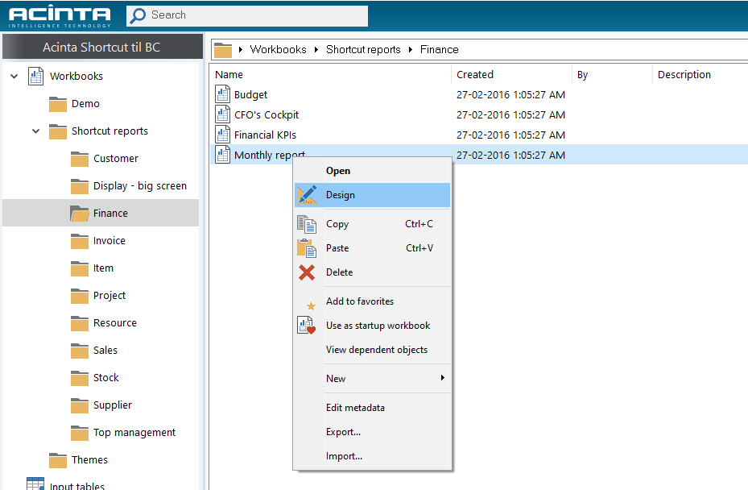748x490 pixels.
Task: Click the Demo folder icon
Action: coord(58,104)
